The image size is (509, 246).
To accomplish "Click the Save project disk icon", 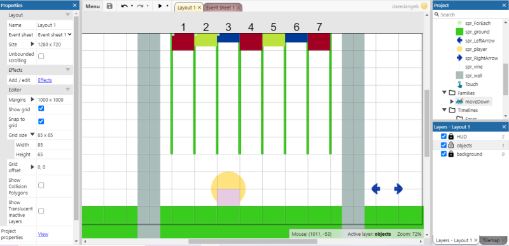I will [109, 6].
